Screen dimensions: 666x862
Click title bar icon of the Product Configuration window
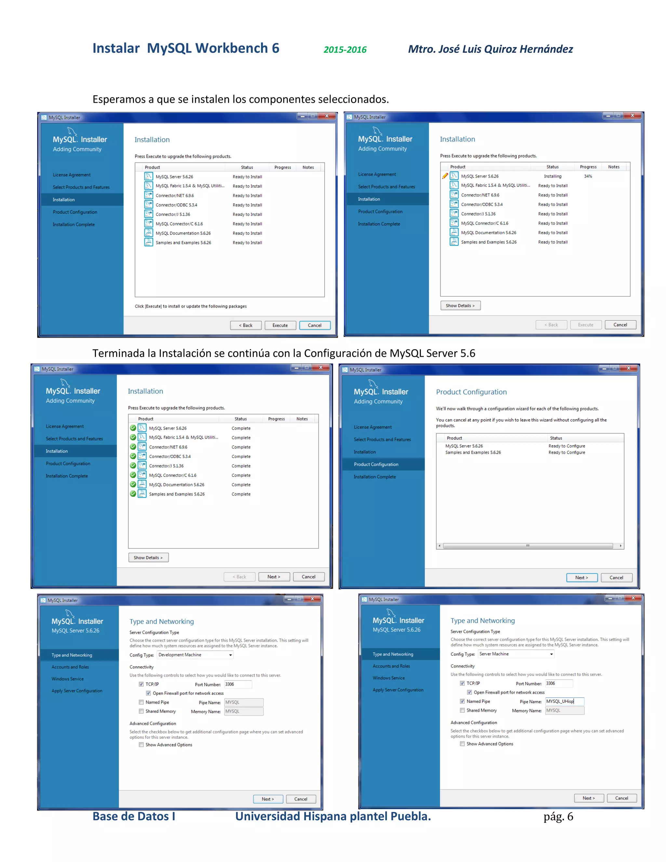(345, 370)
